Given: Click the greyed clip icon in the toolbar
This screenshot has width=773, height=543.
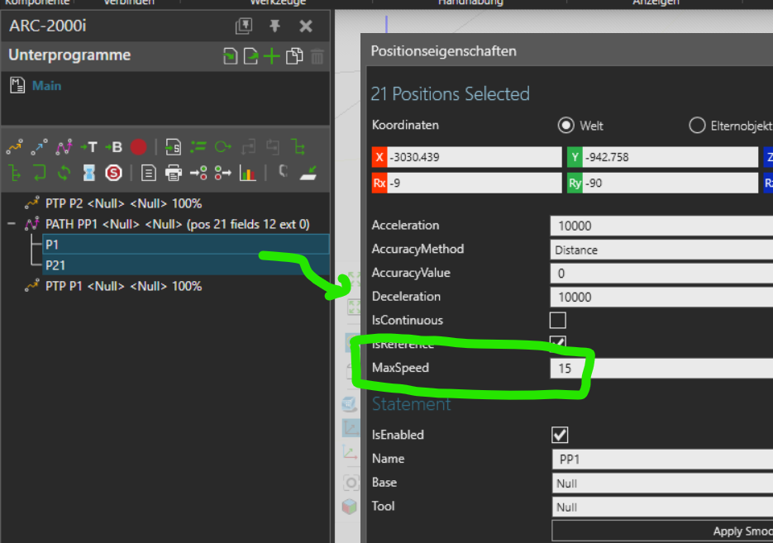Looking at the screenshot, I should [x=283, y=171].
